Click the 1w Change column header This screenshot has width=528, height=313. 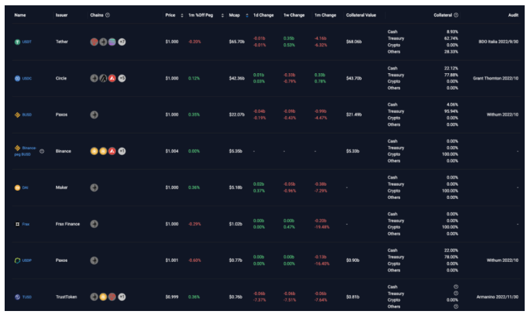point(294,15)
